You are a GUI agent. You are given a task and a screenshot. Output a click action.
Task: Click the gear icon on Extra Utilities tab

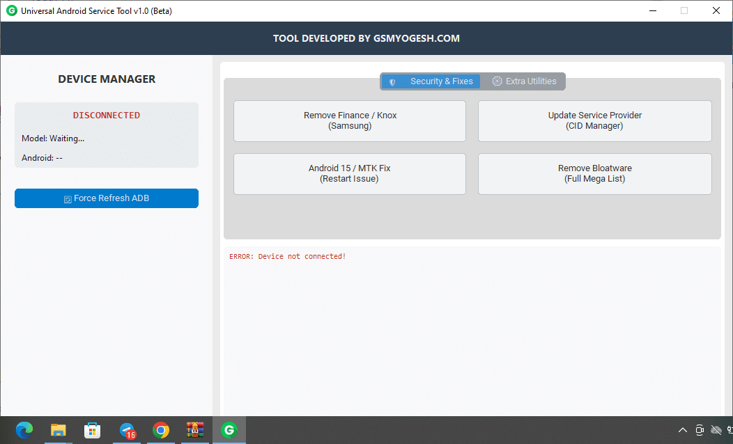[497, 81]
